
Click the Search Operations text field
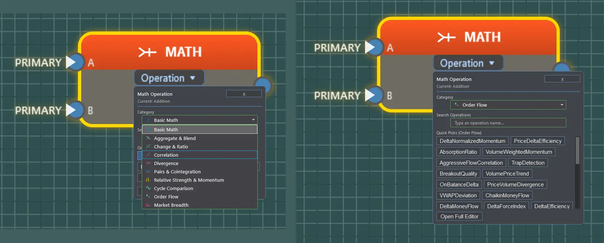[508, 123]
